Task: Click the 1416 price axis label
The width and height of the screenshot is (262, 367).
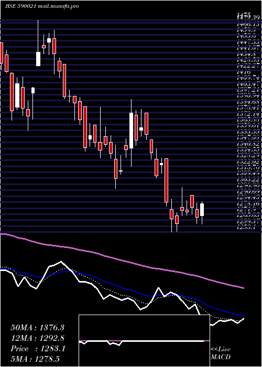Action: (x=242, y=72)
